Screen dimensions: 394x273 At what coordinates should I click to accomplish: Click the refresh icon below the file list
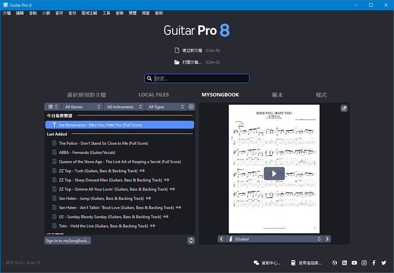(x=191, y=241)
